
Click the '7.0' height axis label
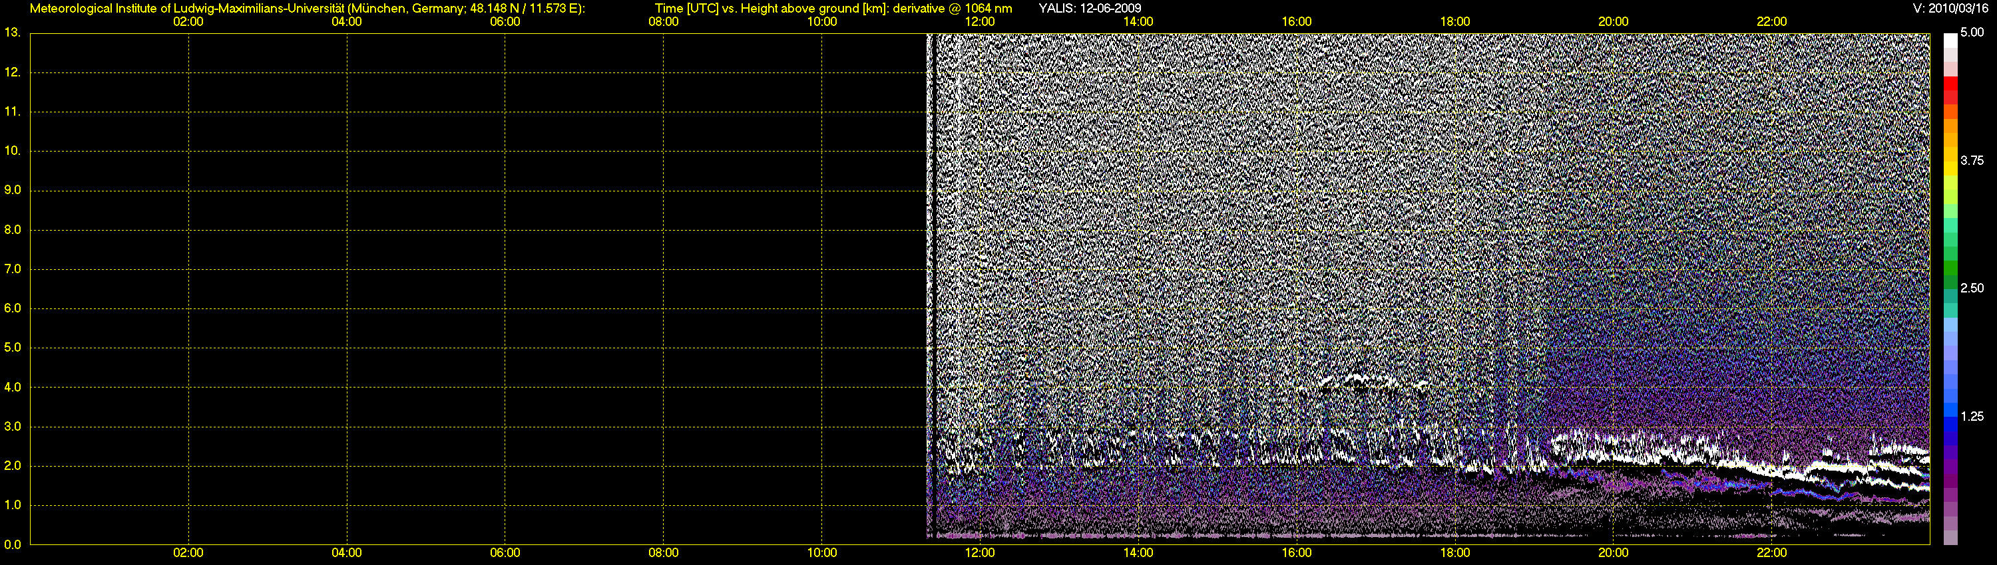point(13,269)
